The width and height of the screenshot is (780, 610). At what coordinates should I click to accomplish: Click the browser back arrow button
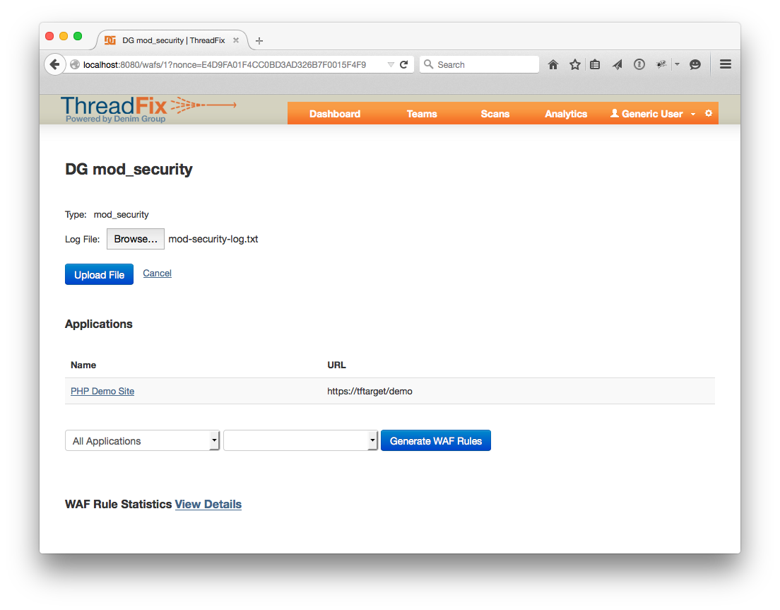[55, 65]
